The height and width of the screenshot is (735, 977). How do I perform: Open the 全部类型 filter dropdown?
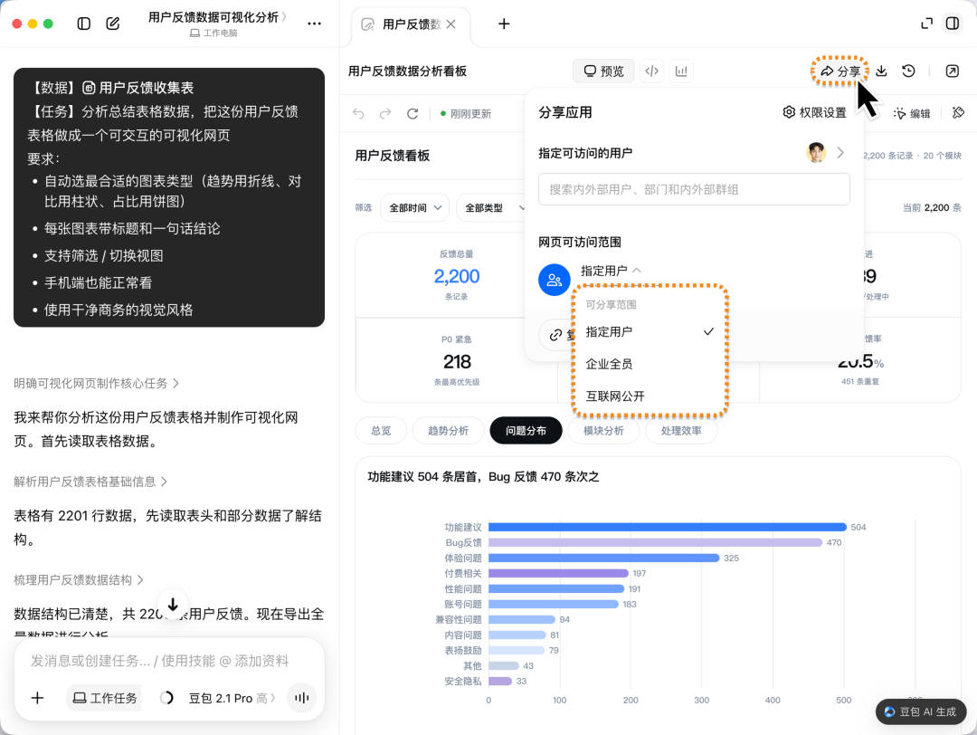492,207
